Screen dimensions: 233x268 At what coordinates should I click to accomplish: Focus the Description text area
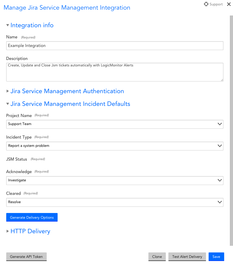coord(115,72)
